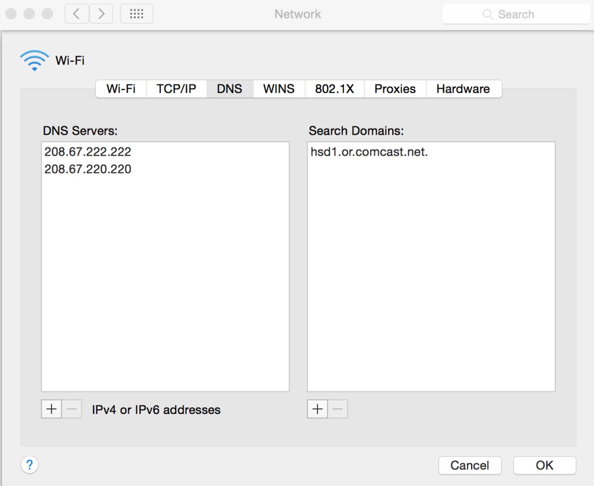The width and height of the screenshot is (594, 486).
Task: Dismiss changes with the Cancel button
Action: pyautogui.click(x=470, y=465)
